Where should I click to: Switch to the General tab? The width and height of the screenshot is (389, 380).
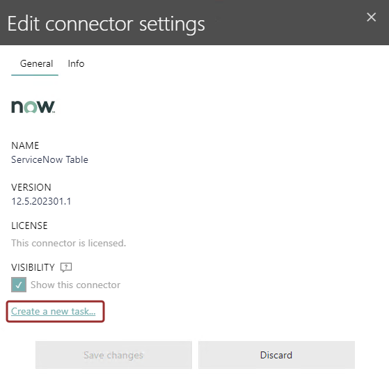(36, 64)
